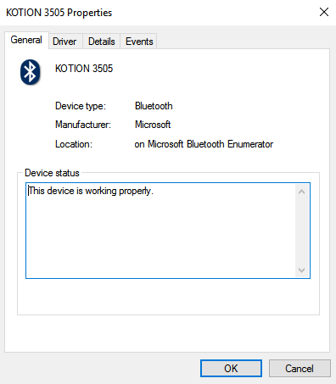This screenshot has height=384, width=336.
Task: Click the 'Microsoft' manufacturer value
Action: [x=153, y=125]
